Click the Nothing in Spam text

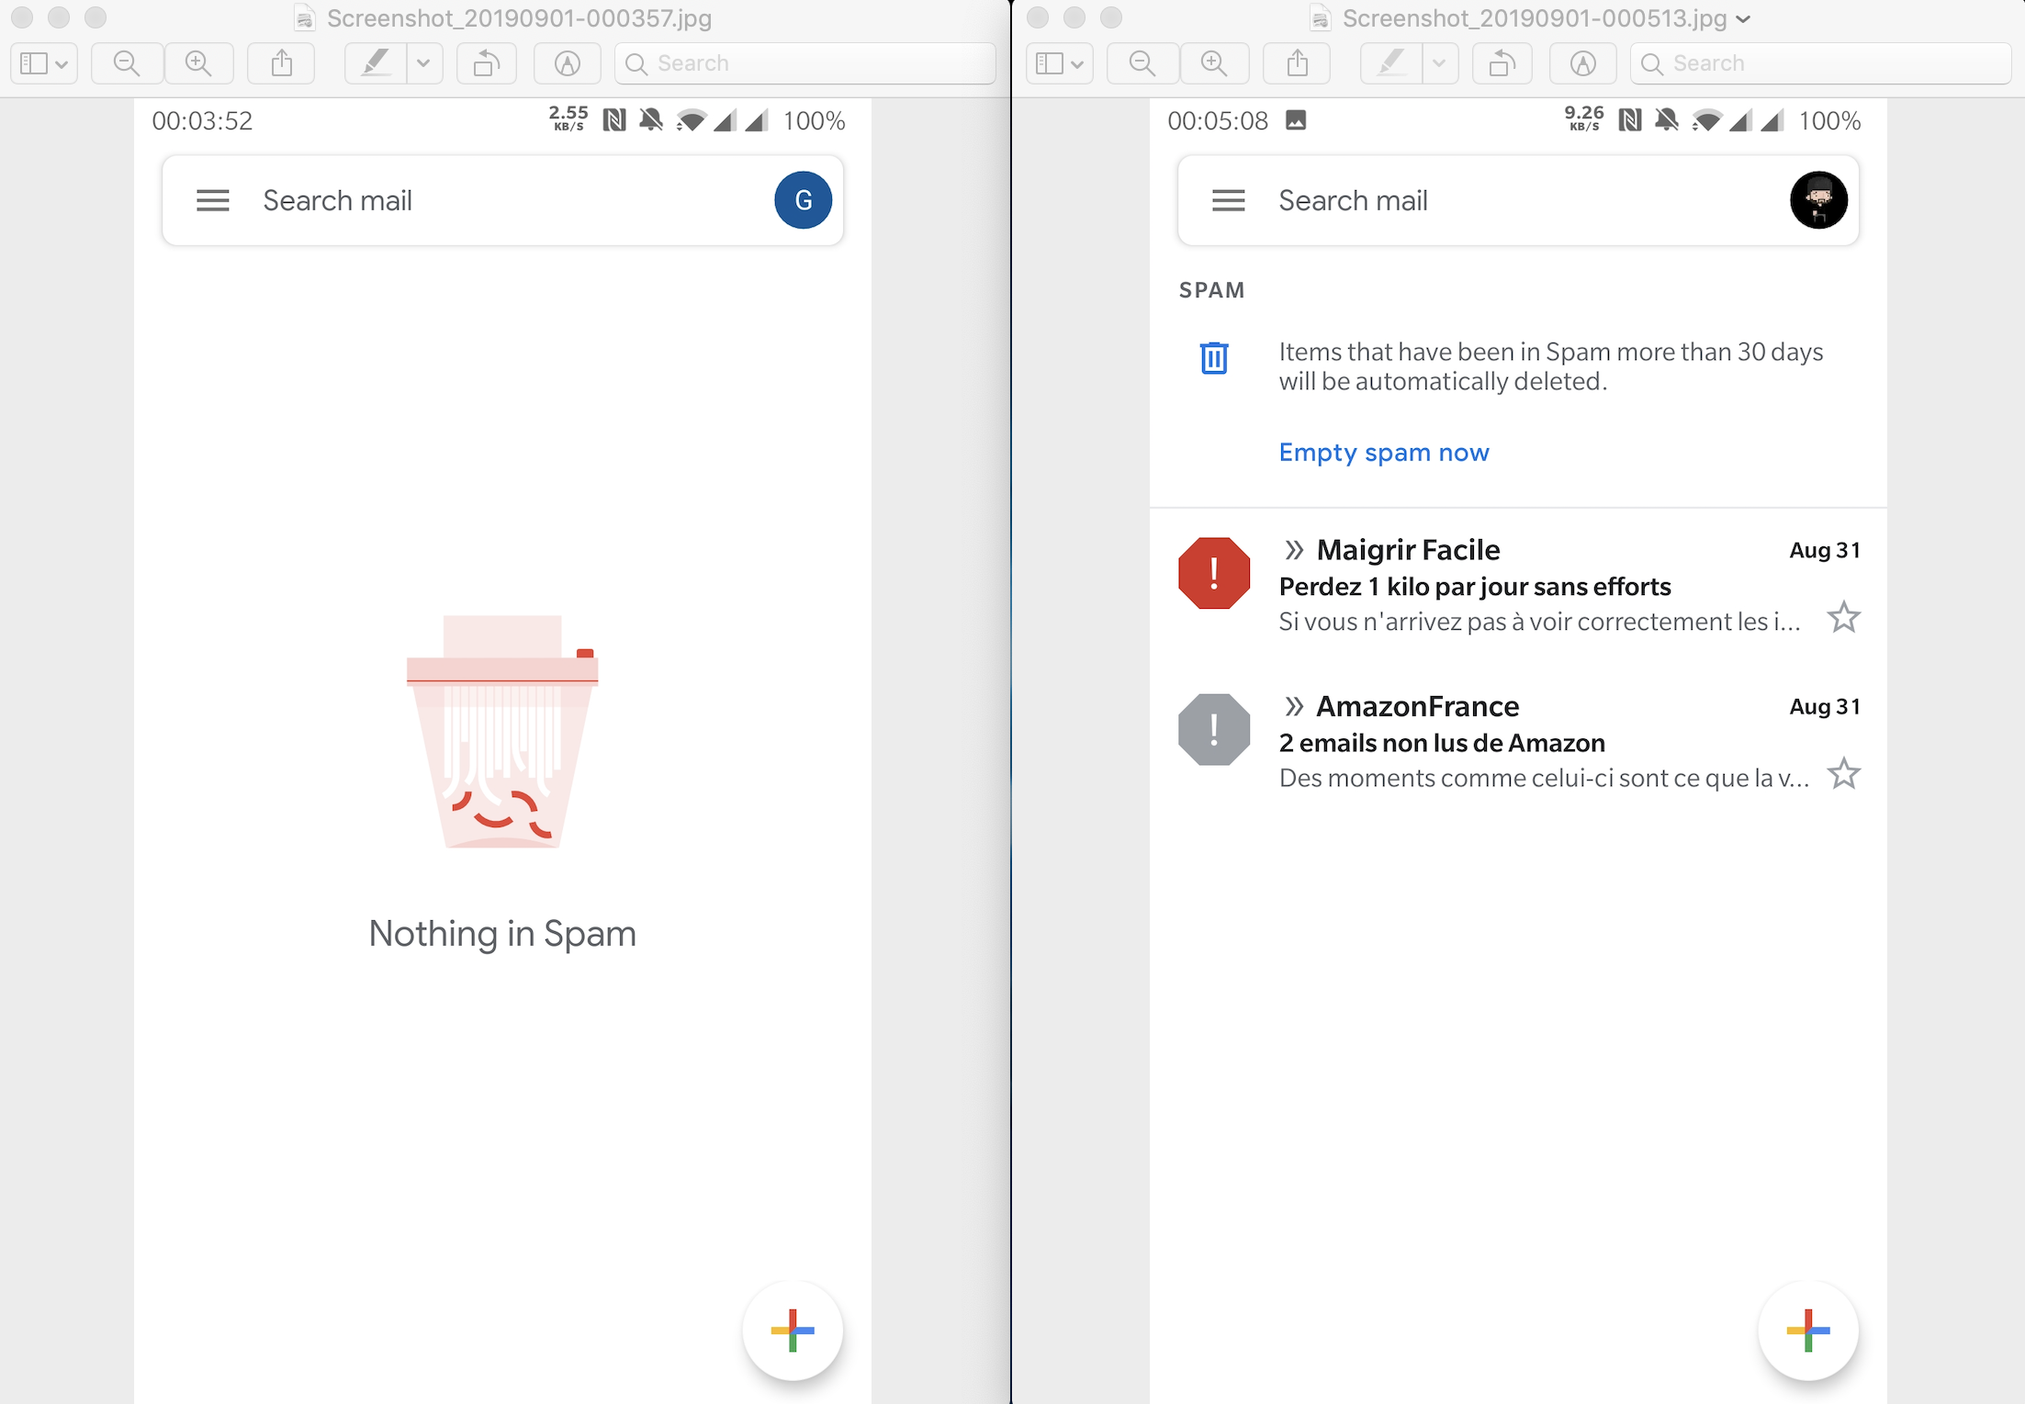tap(502, 933)
